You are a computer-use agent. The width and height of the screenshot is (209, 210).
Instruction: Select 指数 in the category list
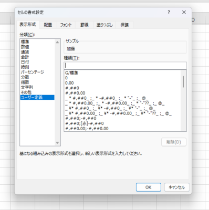[x=37, y=82]
